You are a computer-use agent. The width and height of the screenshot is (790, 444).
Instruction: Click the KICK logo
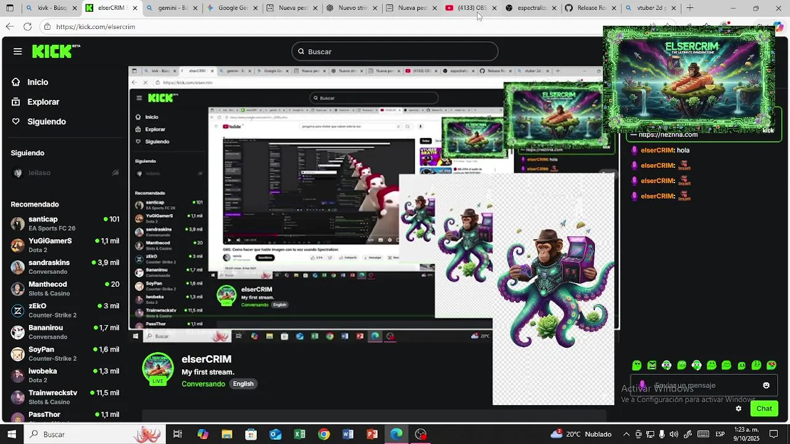pyautogui.click(x=56, y=52)
